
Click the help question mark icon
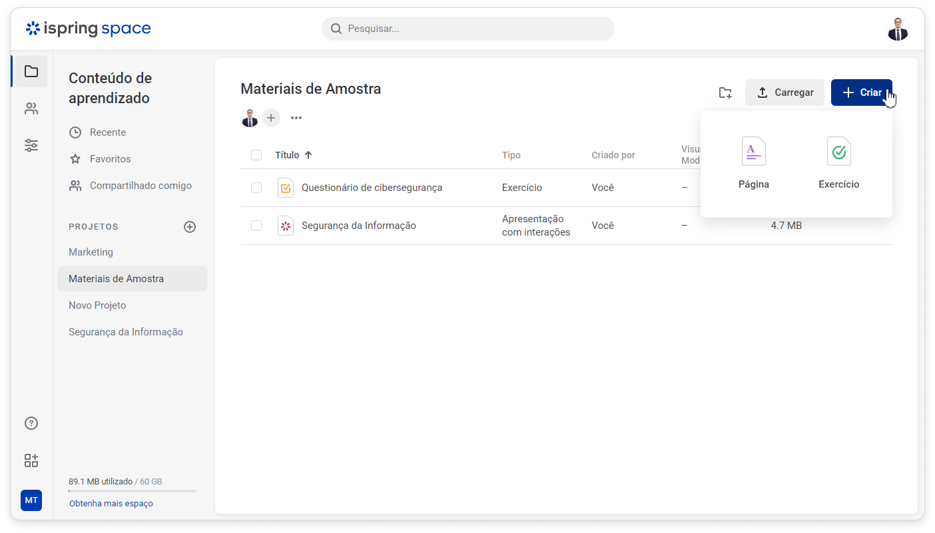pos(31,423)
